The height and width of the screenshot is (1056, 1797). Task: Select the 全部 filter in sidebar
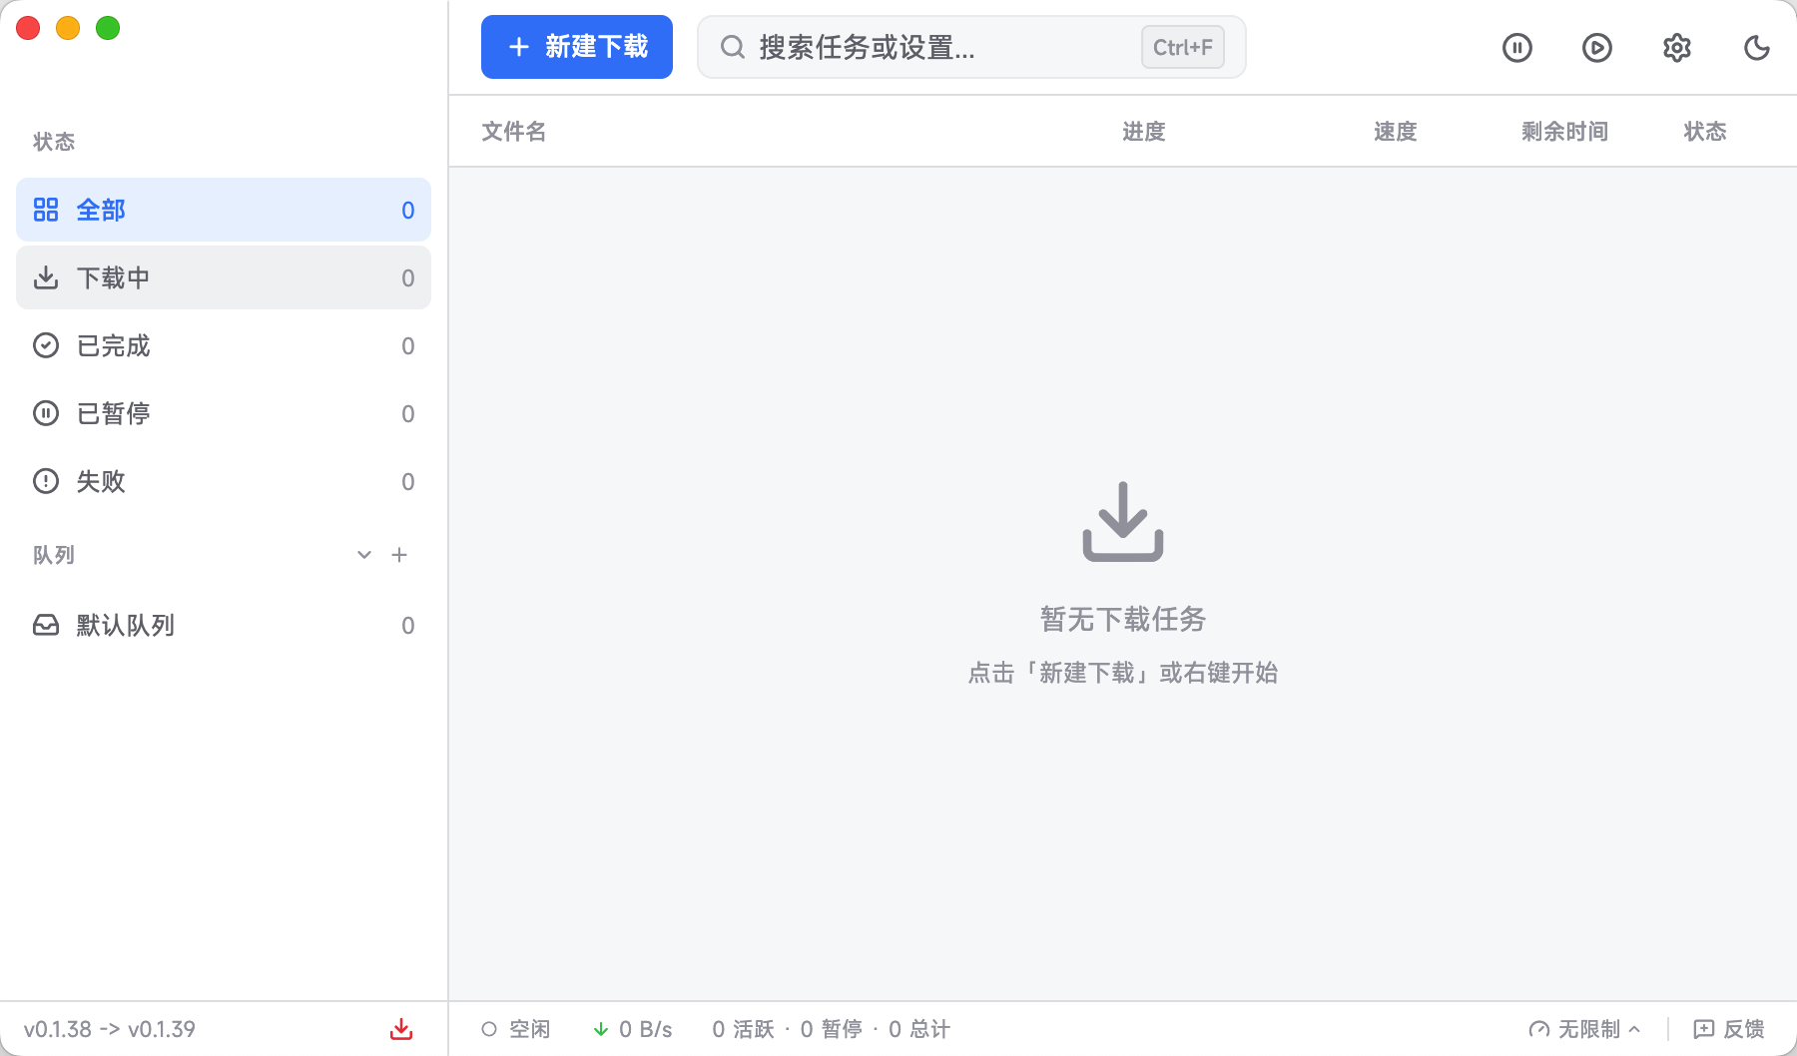click(224, 210)
